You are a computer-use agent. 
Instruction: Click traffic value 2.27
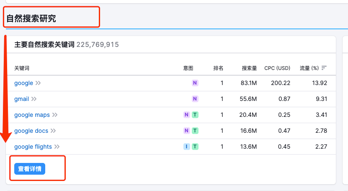pyautogui.click(x=321, y=147)
